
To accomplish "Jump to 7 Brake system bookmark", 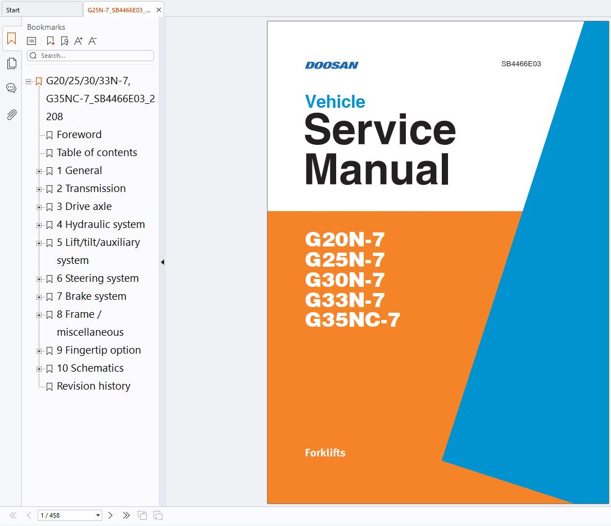I will click(x=92, y=296).
